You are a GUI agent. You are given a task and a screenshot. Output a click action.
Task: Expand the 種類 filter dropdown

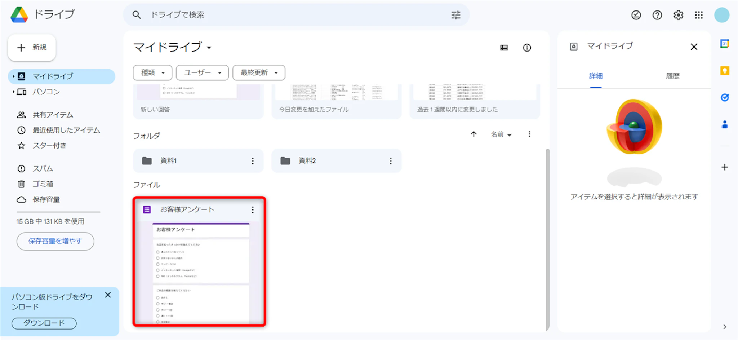click(152, 72)
